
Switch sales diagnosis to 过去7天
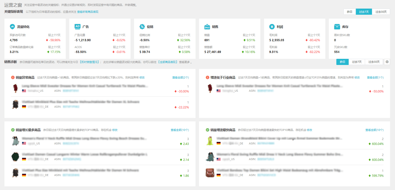pos(357,62)
